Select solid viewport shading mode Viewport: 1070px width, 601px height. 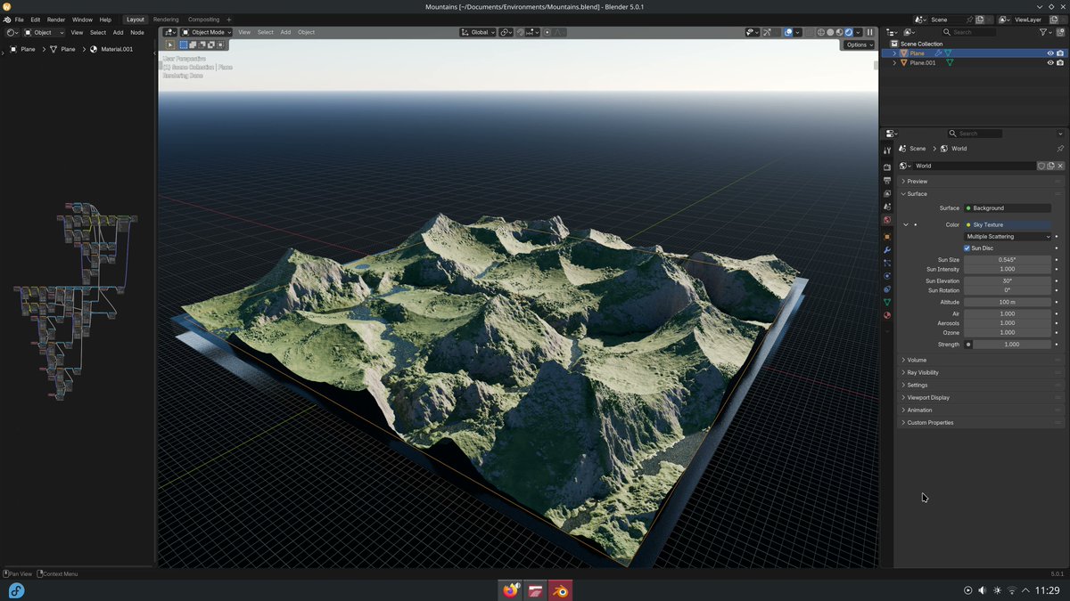[830, 32]
